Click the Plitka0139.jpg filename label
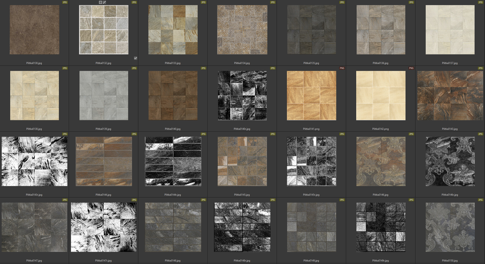 click(x=103, y=128)
